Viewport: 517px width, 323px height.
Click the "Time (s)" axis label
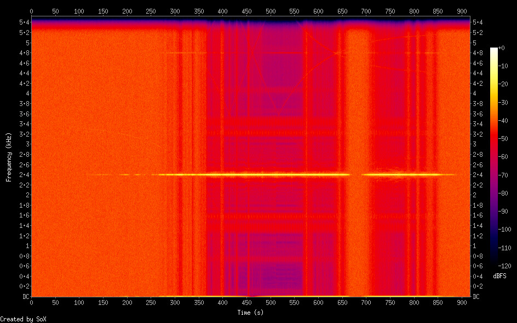pyautogui.click(x=251, y=313)
